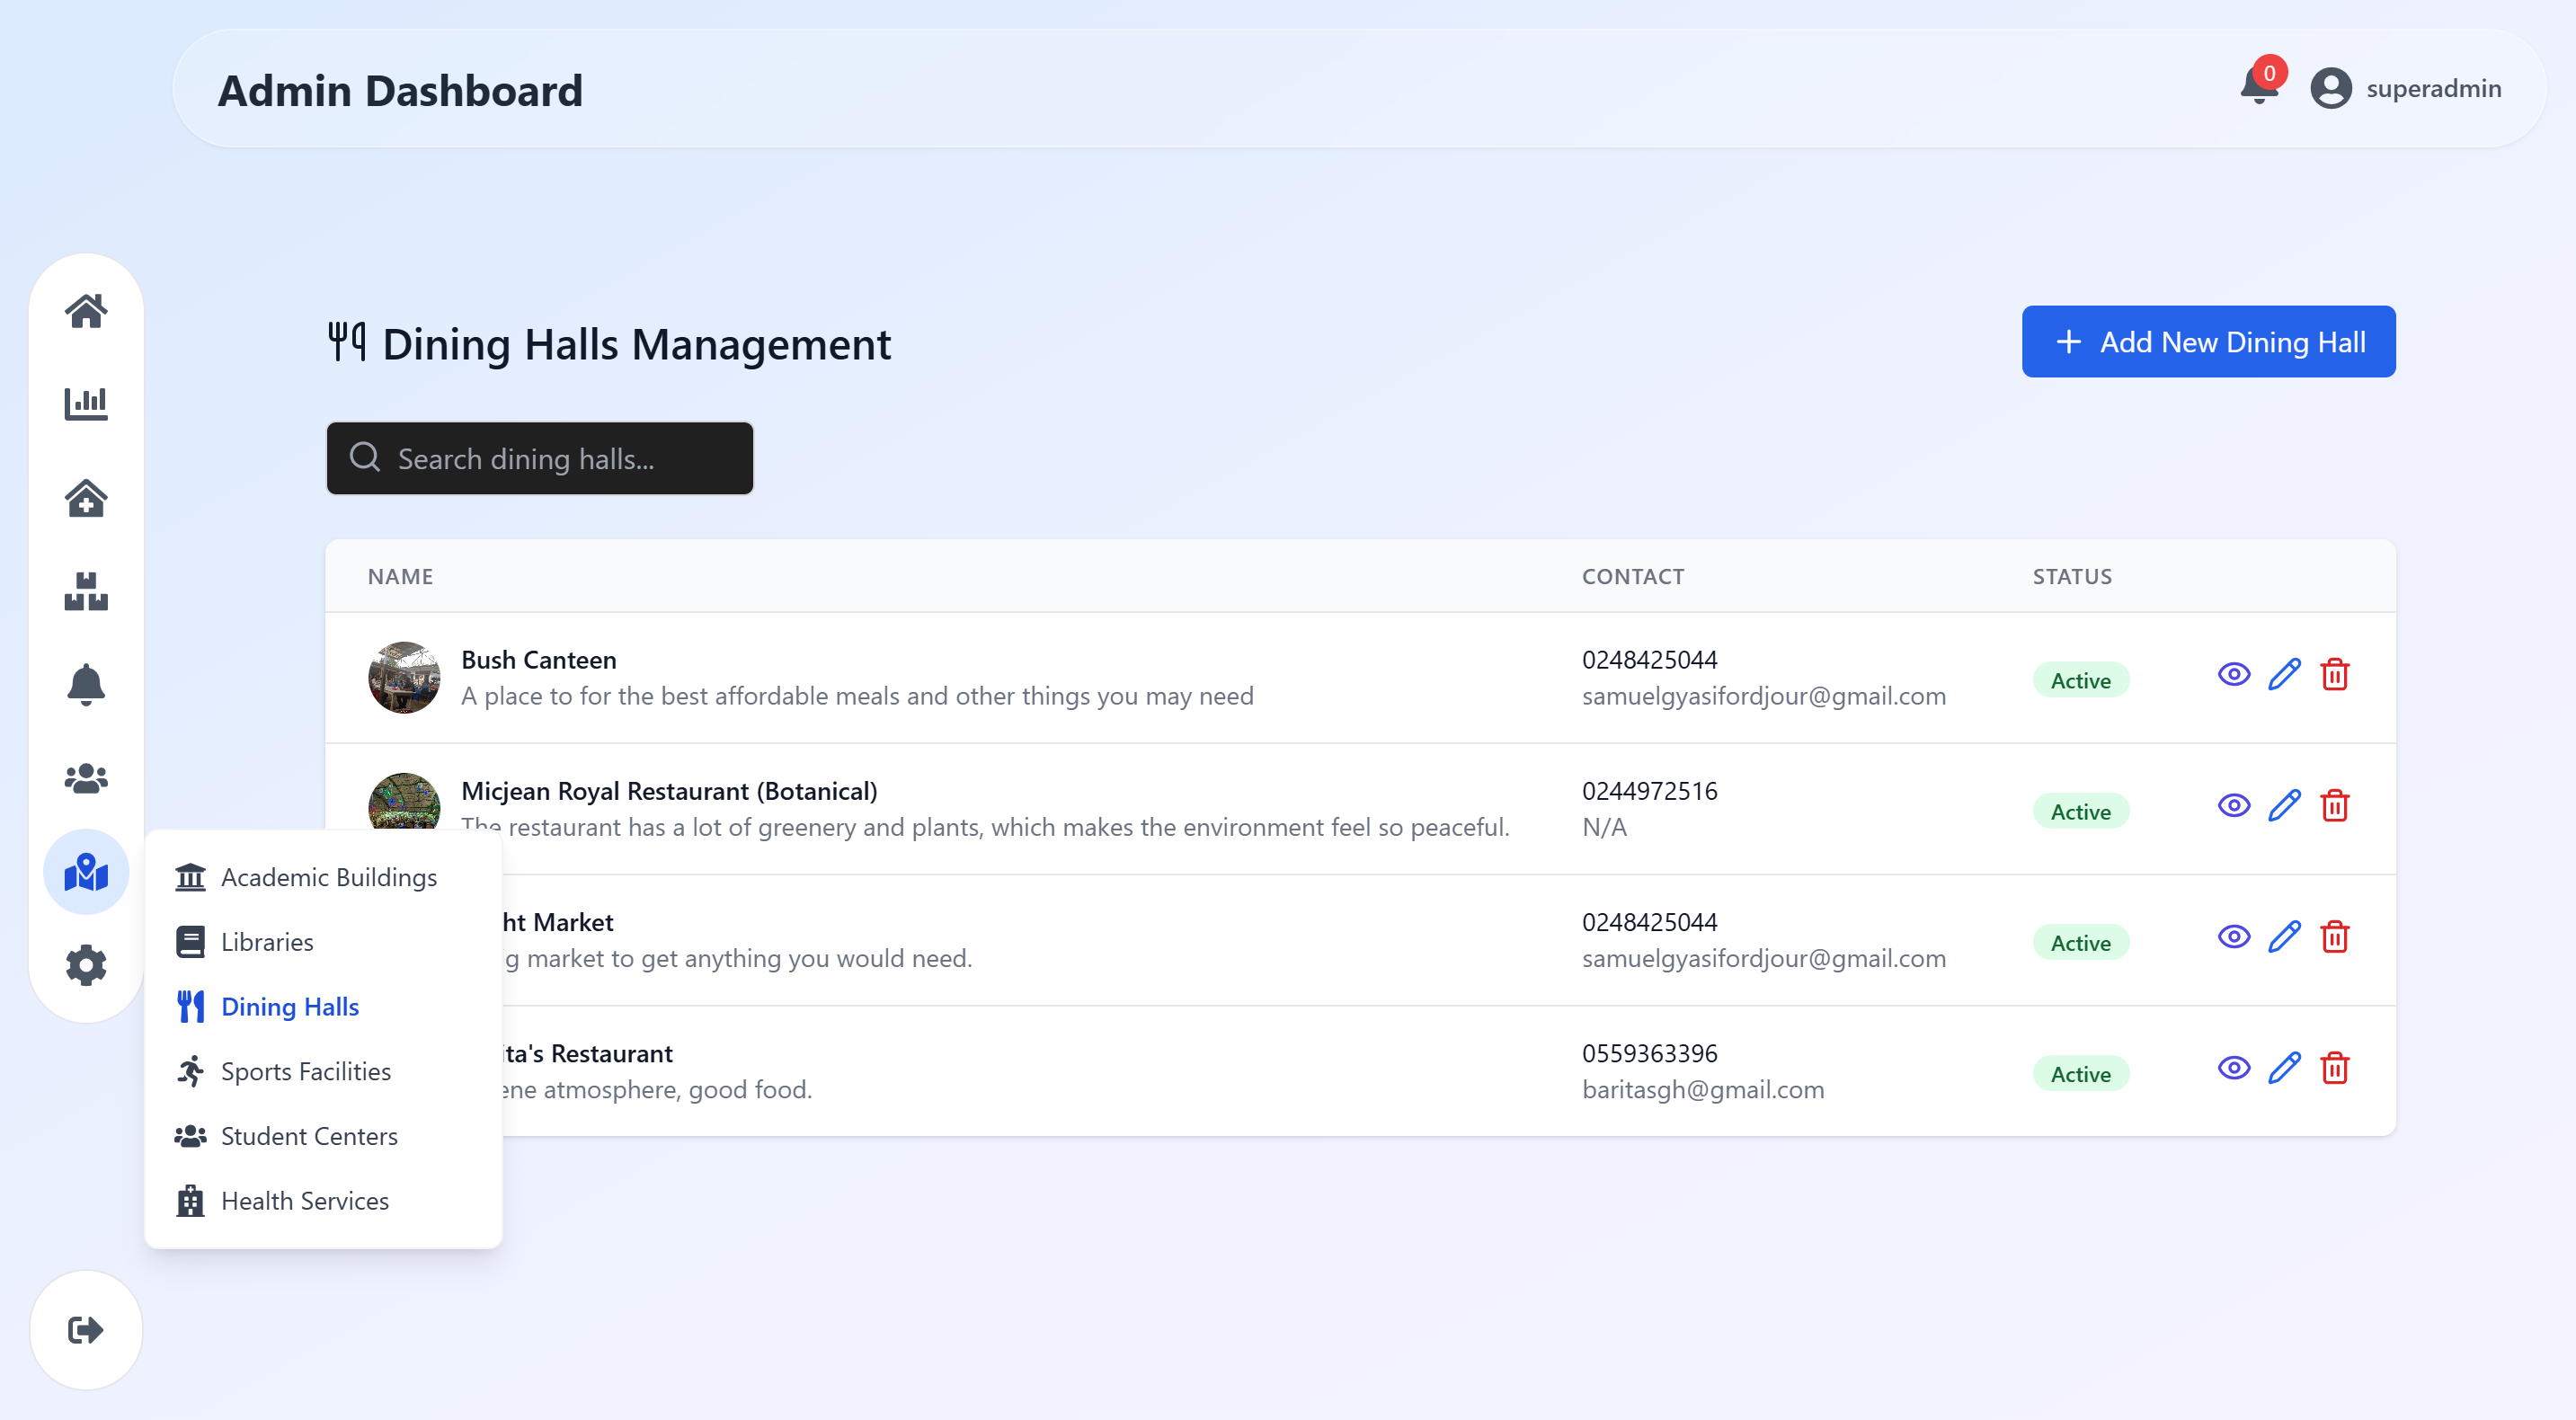
Task: View Bush Canteen details eye icon
Action: [x=2233, y=675]
